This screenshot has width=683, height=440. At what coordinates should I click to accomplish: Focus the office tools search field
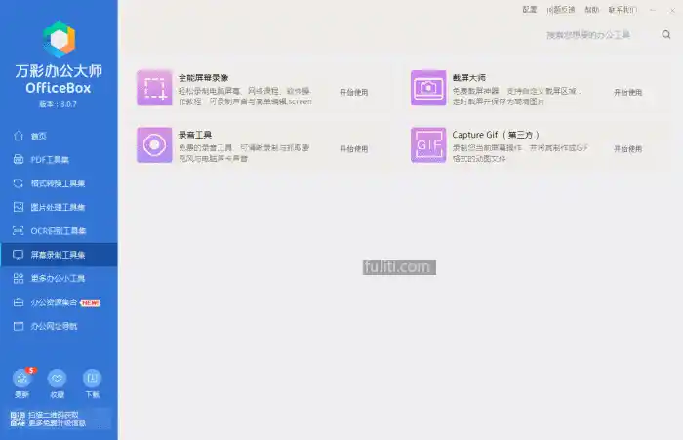[601, 35]
